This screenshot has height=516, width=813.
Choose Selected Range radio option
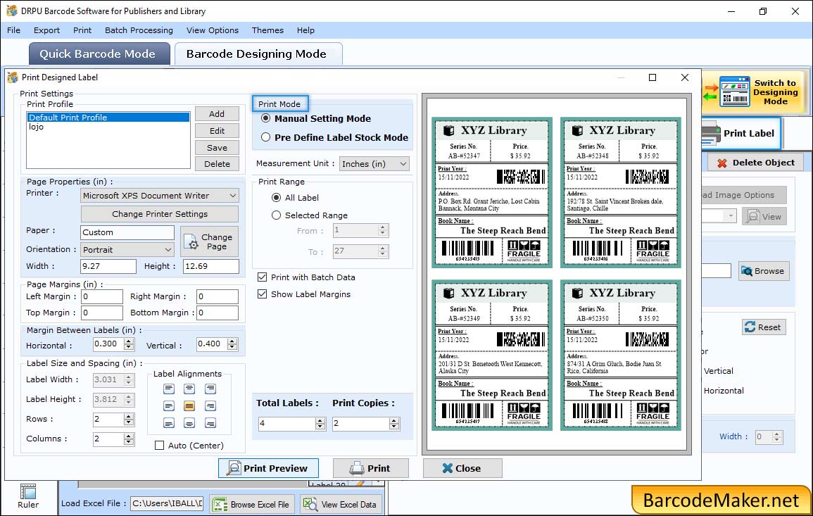pyautogui.click(x=277, y=215)
